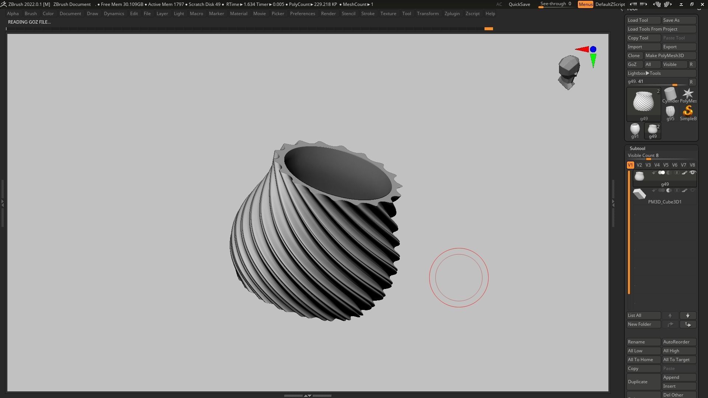Click g49 subtool arrow start-group icon
708x398 pixels.
654,173
